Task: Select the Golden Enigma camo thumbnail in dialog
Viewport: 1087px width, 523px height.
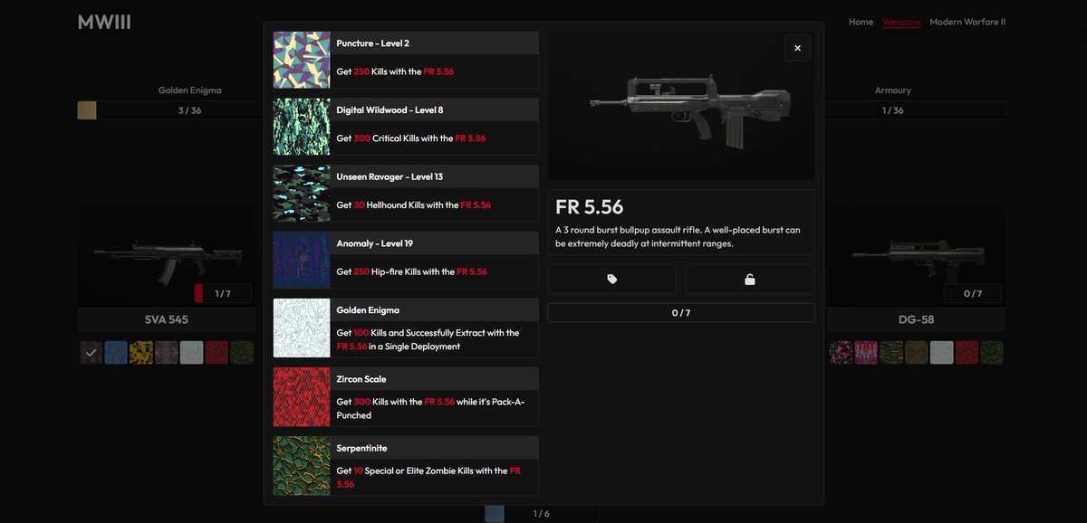Action: tap(303, 328)
